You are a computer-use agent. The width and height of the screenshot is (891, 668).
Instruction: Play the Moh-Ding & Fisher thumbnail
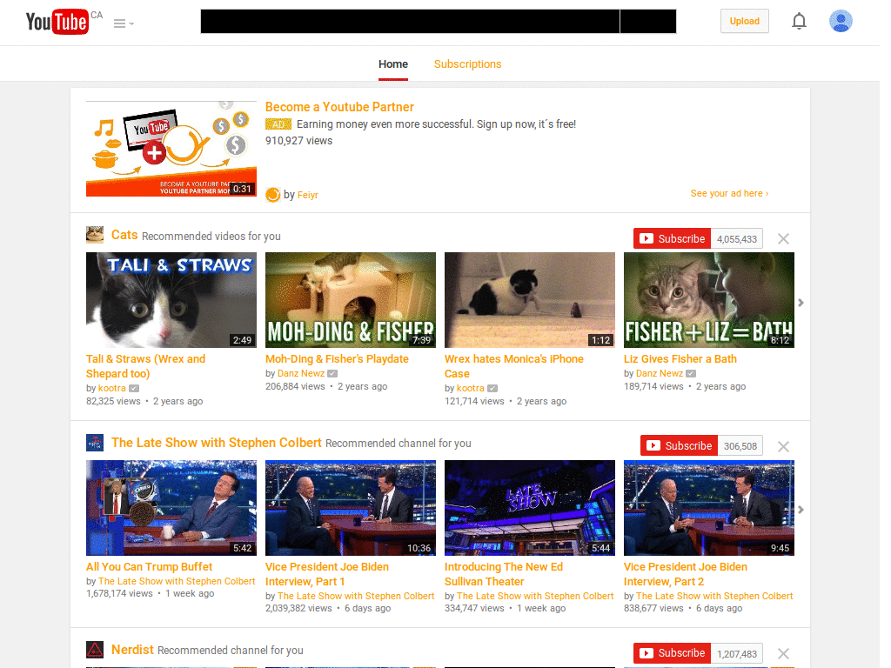point(351,300)
